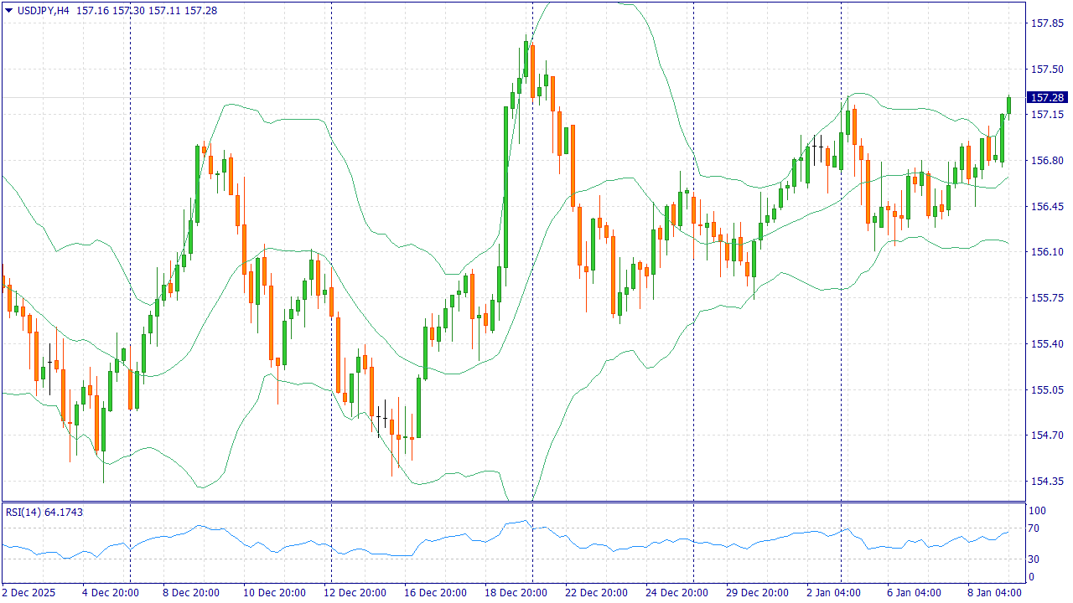
Task: Click the RSI 70 level label
Action: [x=1034, y=528]
